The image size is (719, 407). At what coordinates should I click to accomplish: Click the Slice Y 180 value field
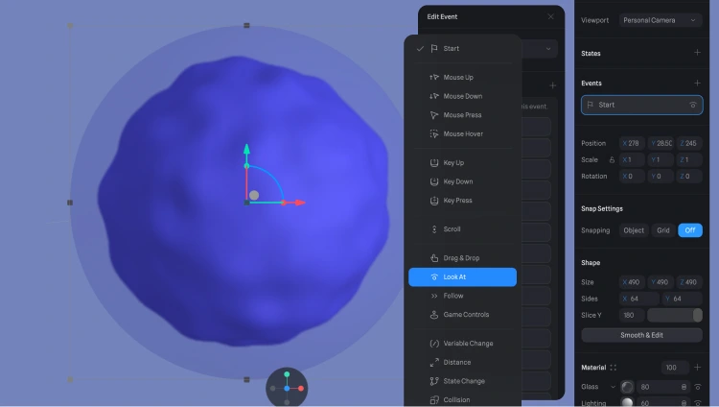[x=632, y=315]
